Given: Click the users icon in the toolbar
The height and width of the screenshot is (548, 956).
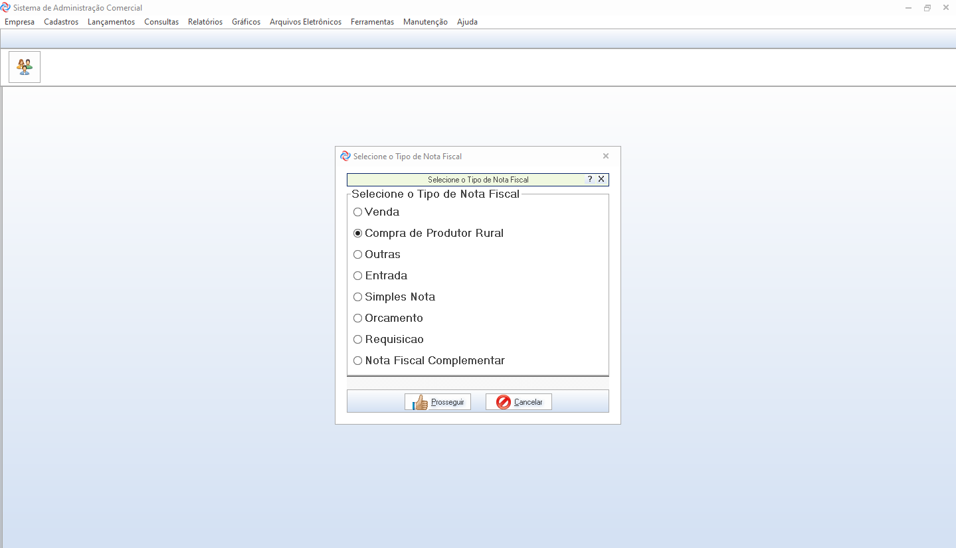Looking at the screenshot, I should 25,67.
